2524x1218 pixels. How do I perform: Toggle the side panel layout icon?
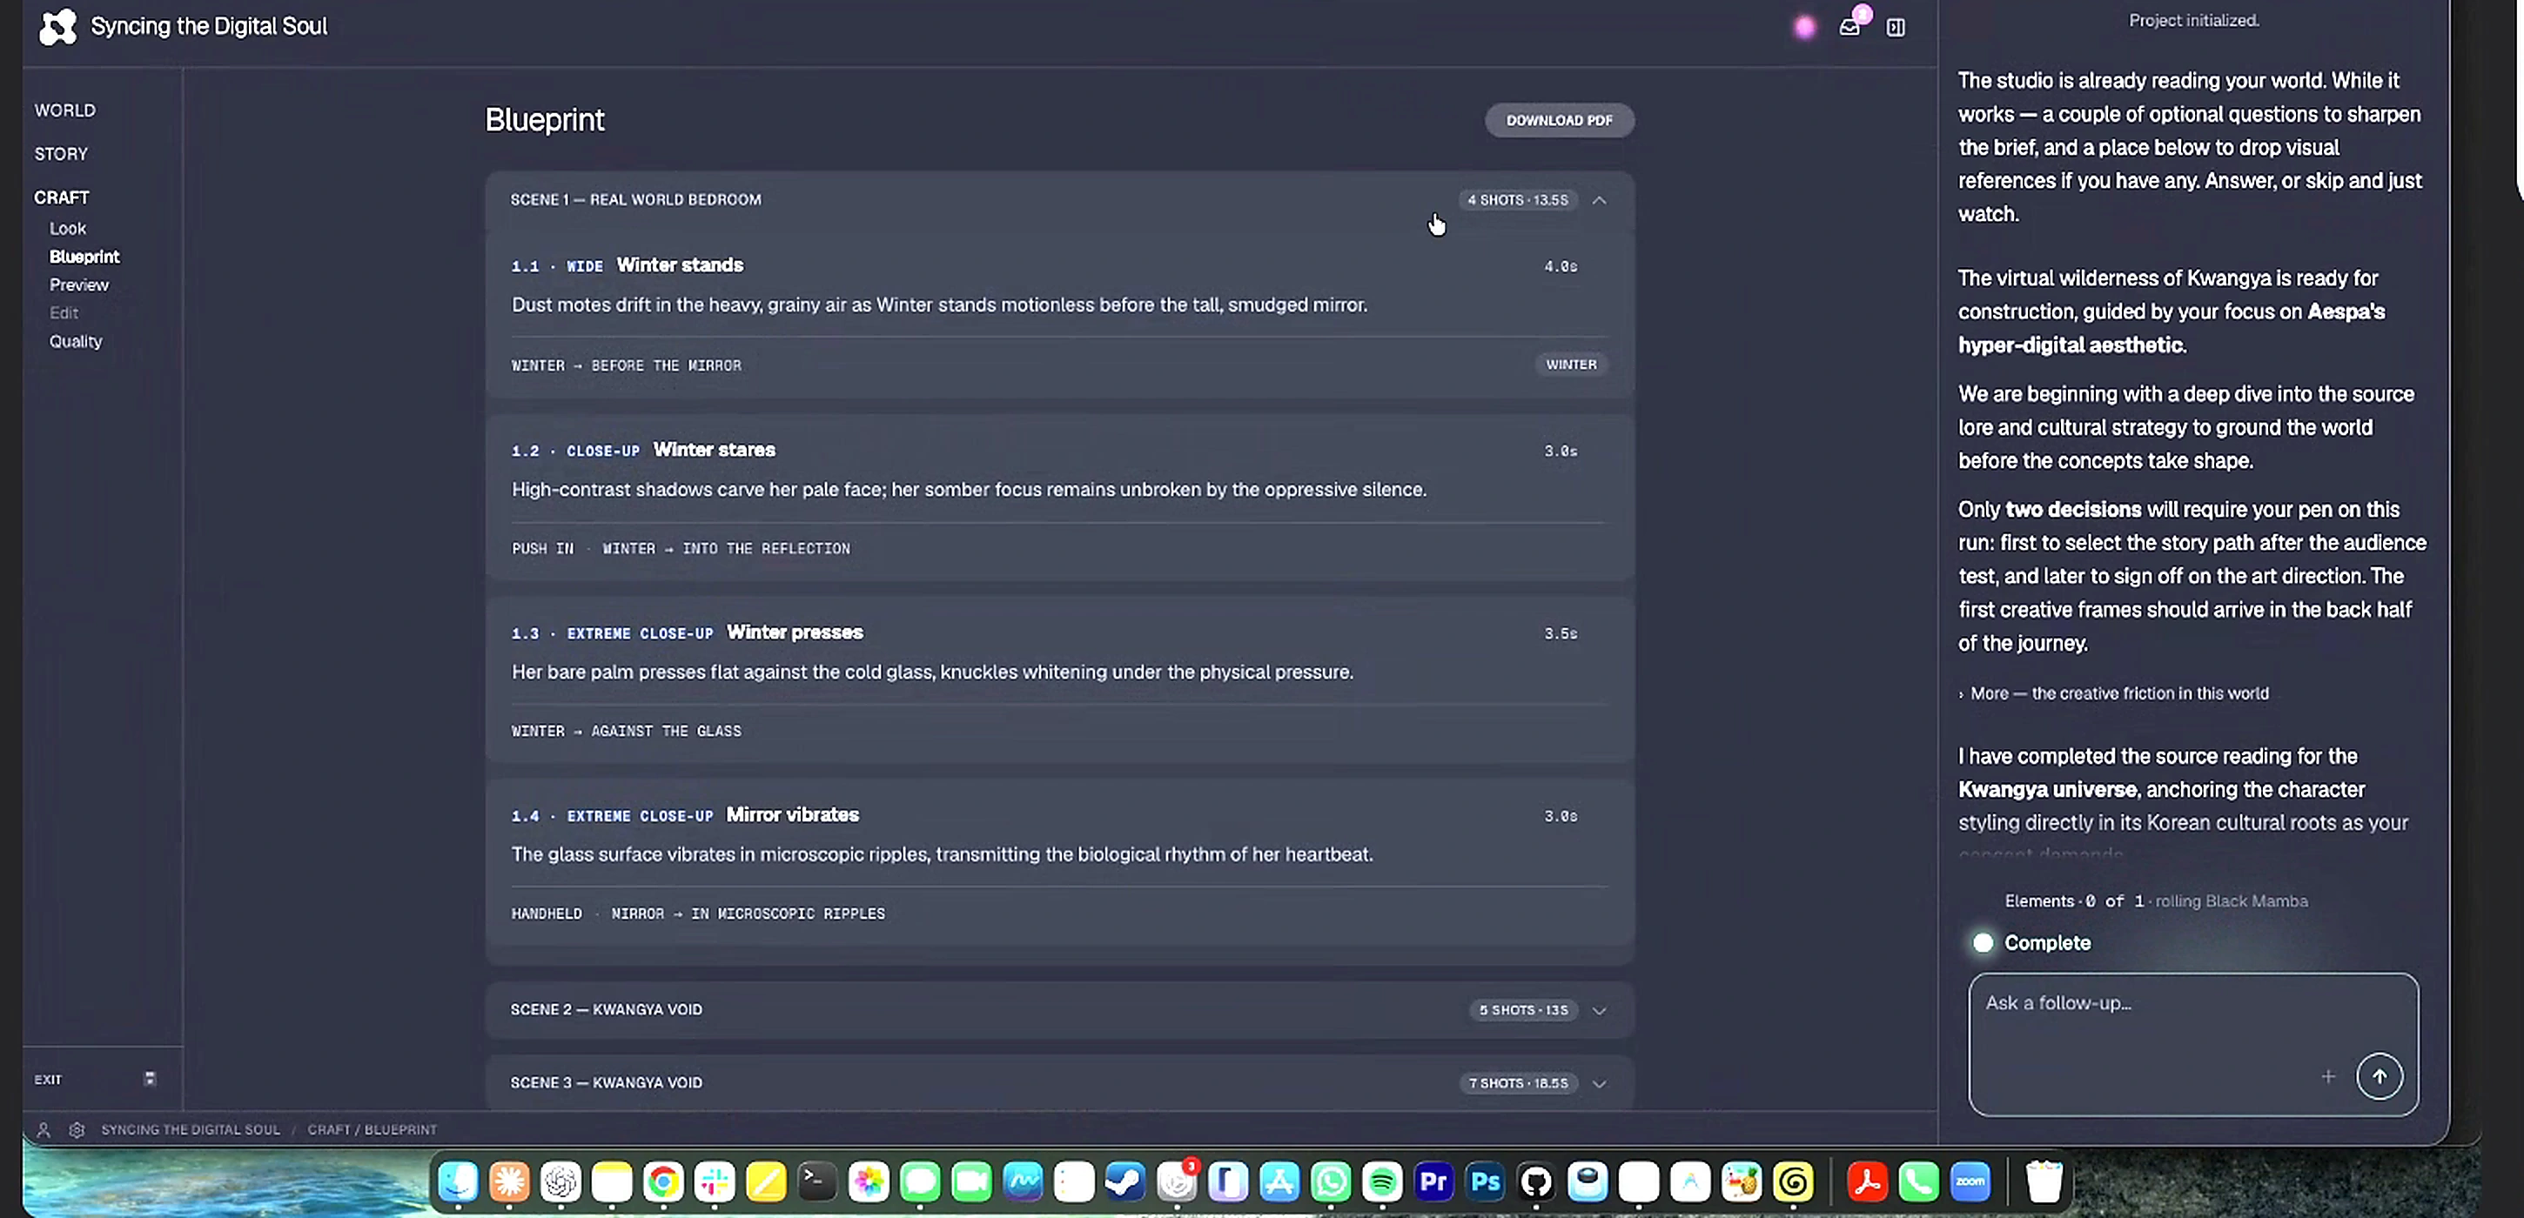coord(1896,28)
